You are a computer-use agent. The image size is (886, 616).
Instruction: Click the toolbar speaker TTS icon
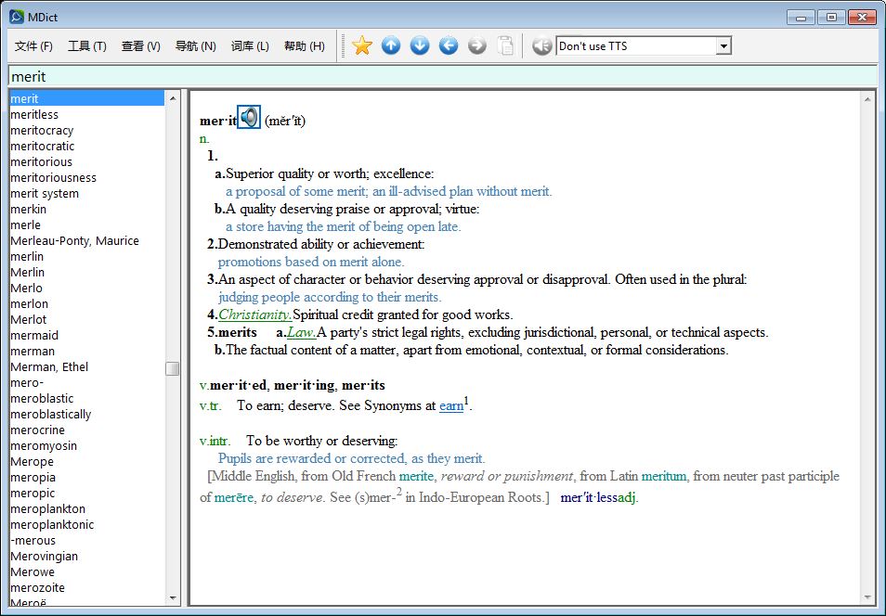click(x=542, y=45)
